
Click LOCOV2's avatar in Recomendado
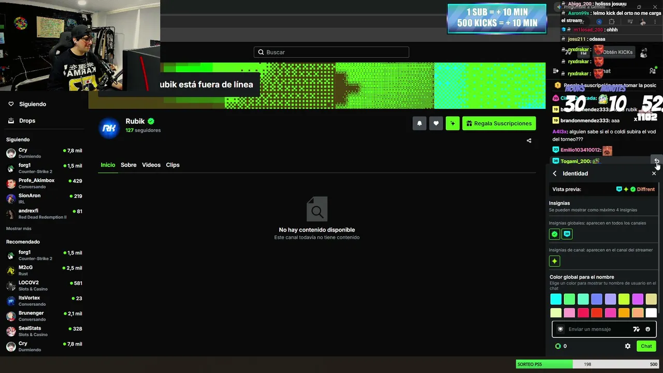11,285
